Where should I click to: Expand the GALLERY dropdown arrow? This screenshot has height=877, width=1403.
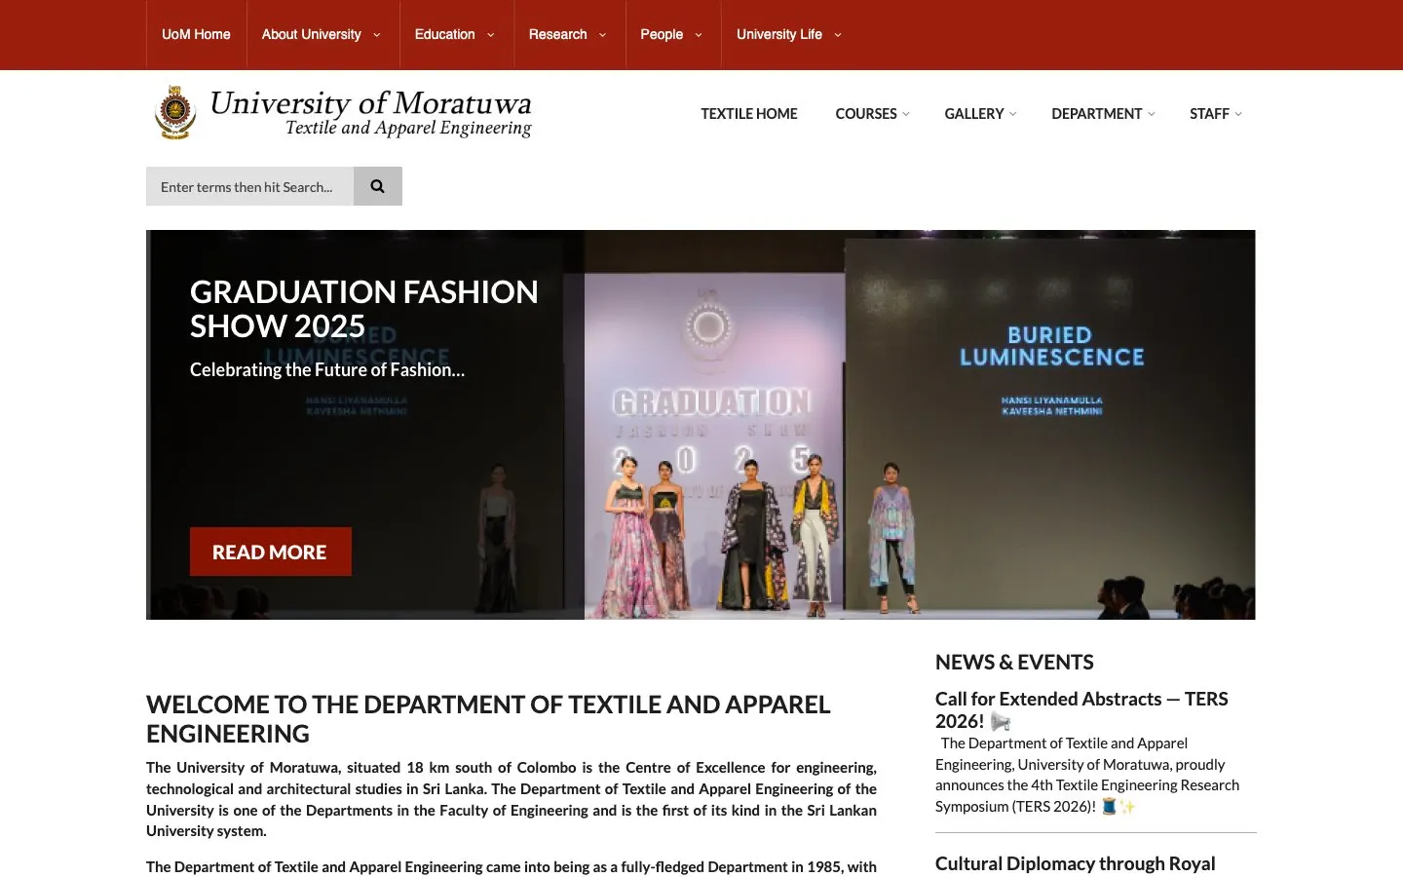click(1013, 114)
